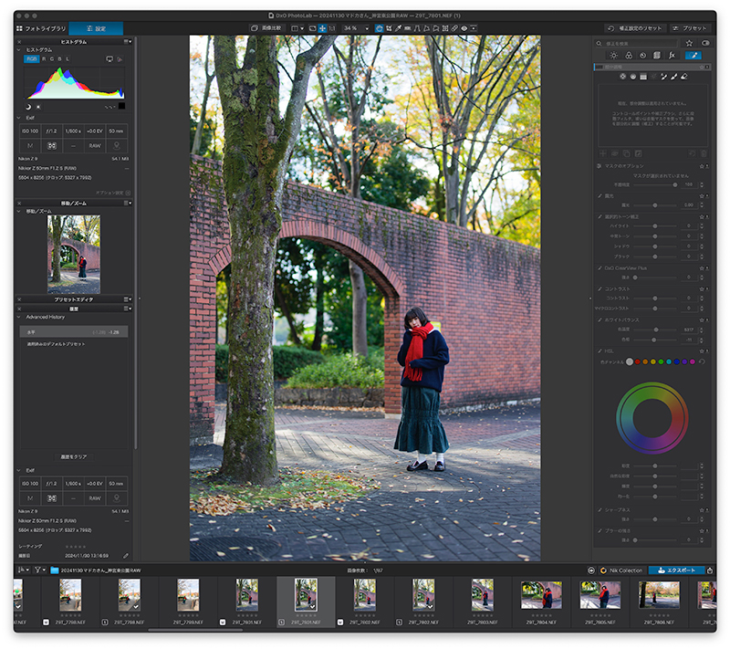Viewport: 730px width, 649px height.
Task: Select the 水平 -1.28 history entry
Action: tap(74, 332)
